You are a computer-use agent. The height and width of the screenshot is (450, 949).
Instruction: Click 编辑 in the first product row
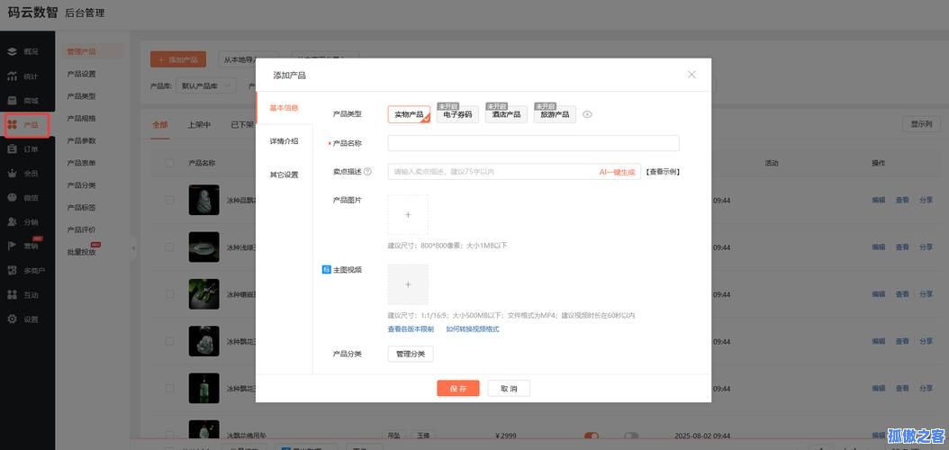[878, 200]
